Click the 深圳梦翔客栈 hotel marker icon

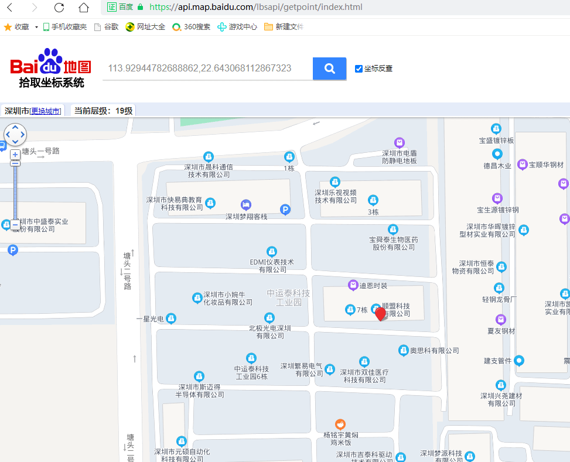(x=245, y=204)
